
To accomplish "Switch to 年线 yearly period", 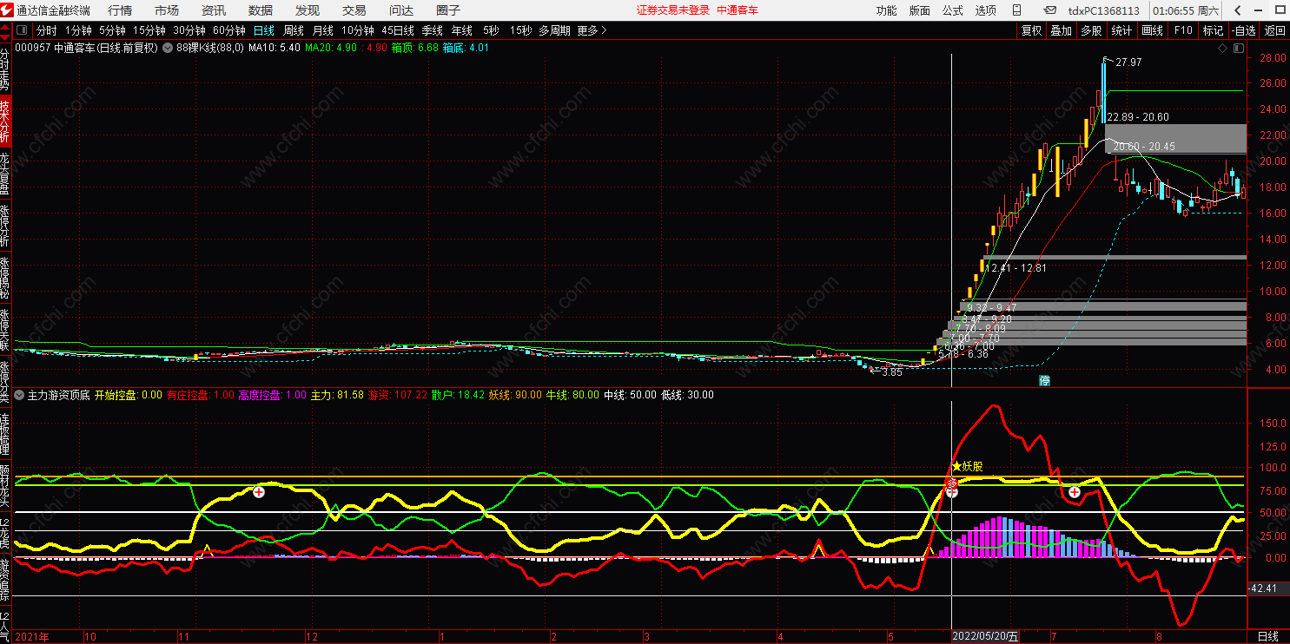I will click(462, 30).
